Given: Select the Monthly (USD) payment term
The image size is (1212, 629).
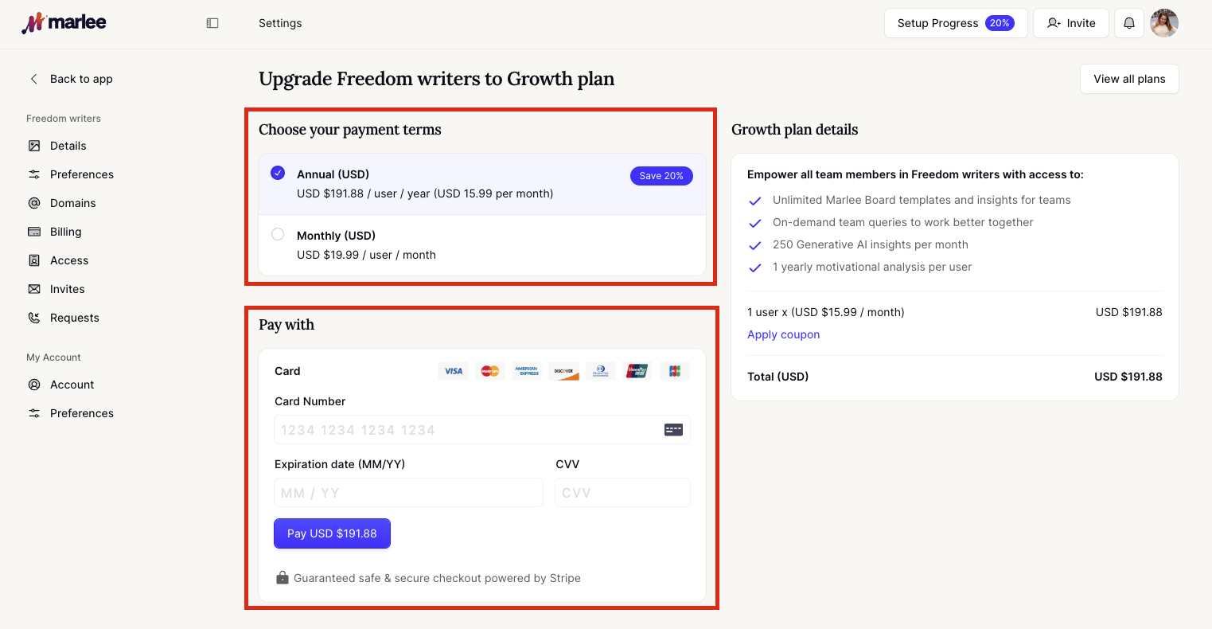Looking at the screenshot, I should (x=482, y=245).
